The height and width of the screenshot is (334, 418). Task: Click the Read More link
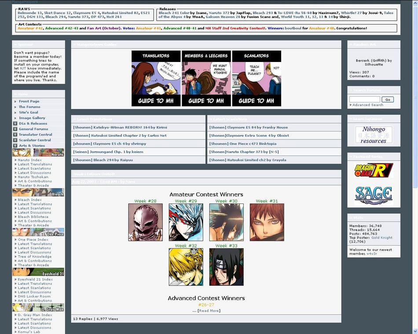(x=209, y=311)
